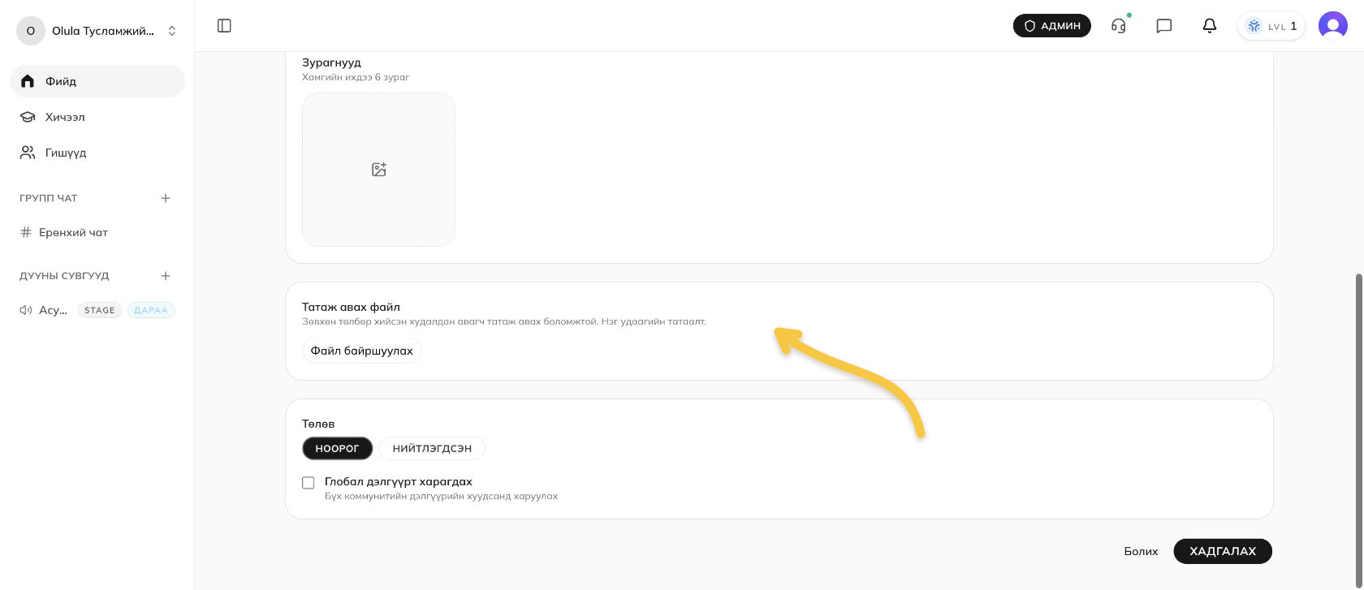Click the O community avatar
Viewport: 1364px width, 590px height.
tap(31, 31)
